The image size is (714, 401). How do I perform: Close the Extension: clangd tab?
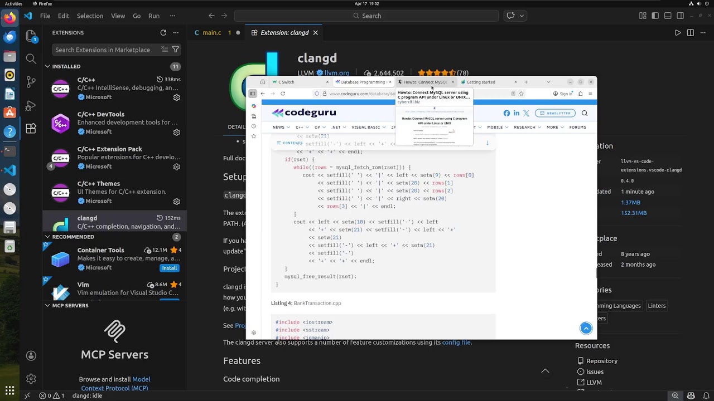[315, 33]
